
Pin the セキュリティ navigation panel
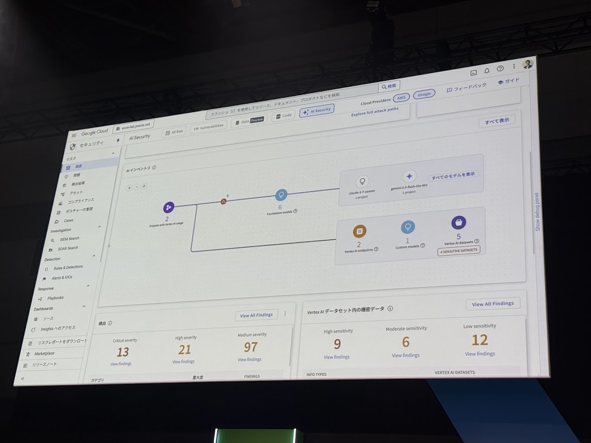(x=117, y=140)
